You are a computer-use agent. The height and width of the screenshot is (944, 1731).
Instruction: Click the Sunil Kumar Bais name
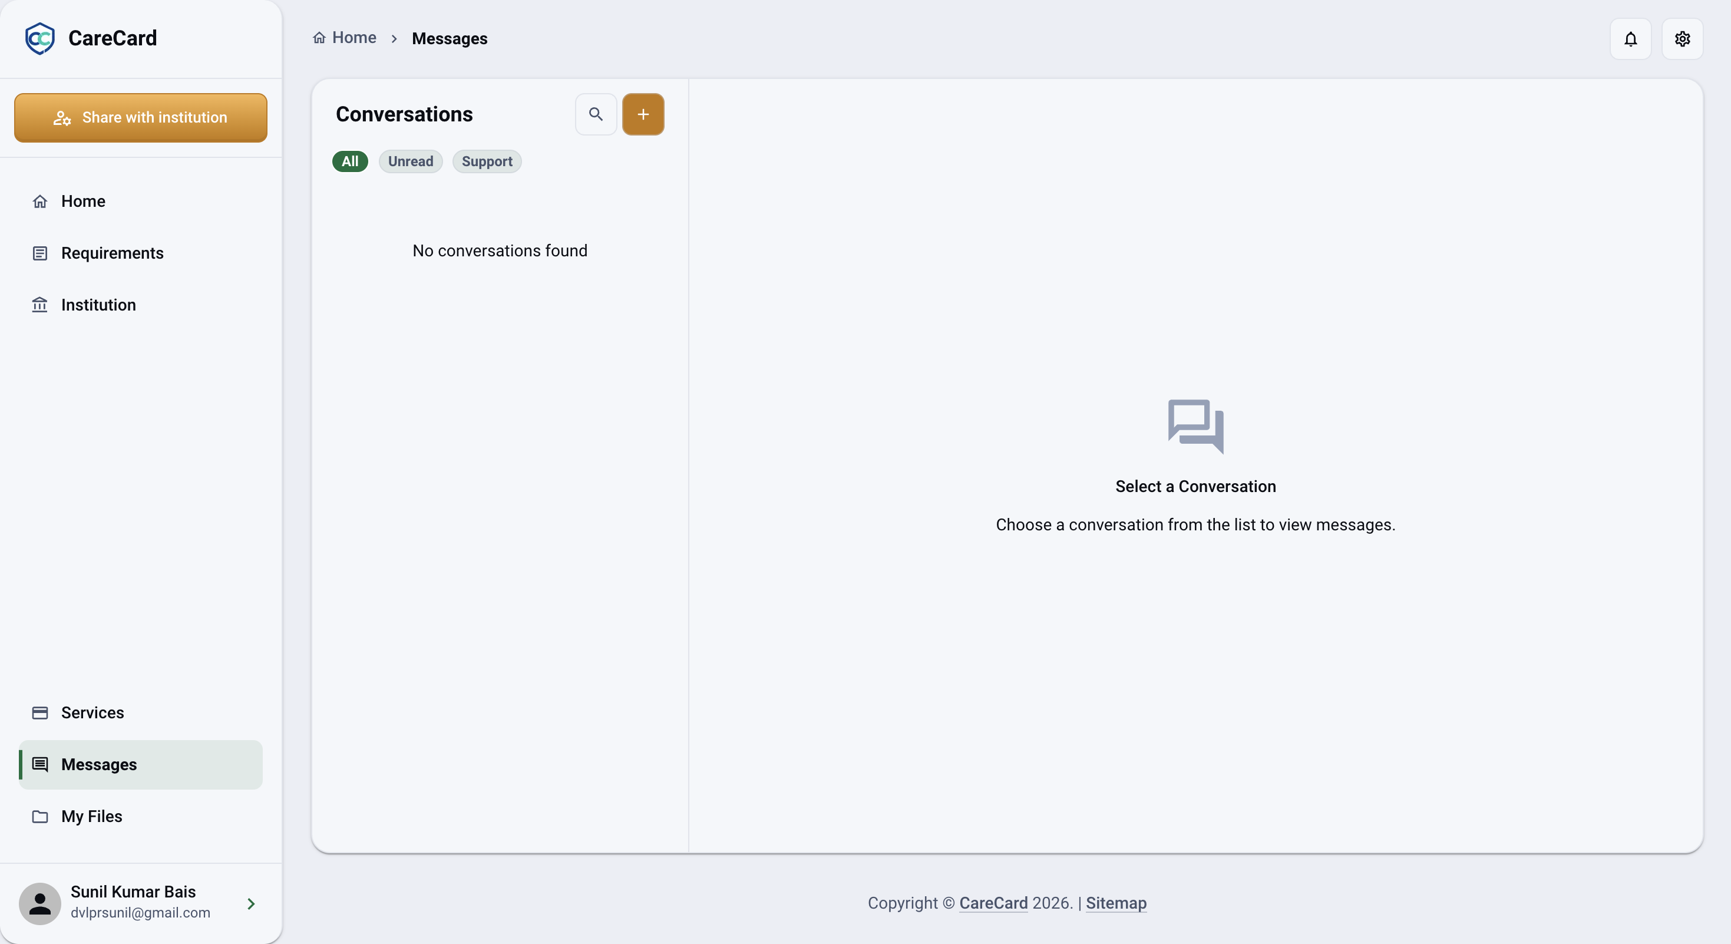coord(133,892)
